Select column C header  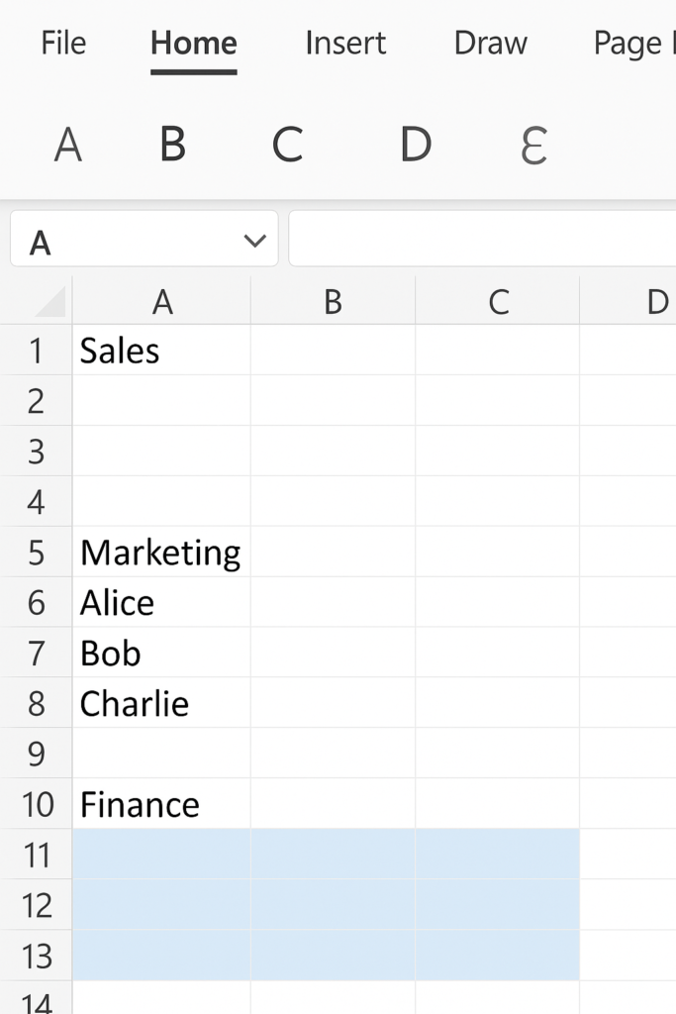coord(498,302)
